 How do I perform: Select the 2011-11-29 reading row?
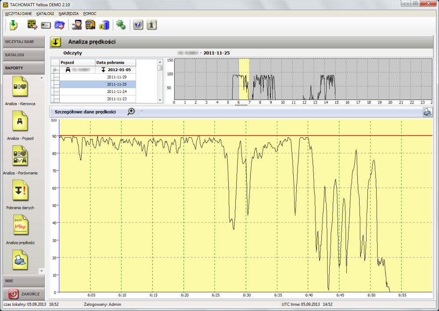click(117, 77)
